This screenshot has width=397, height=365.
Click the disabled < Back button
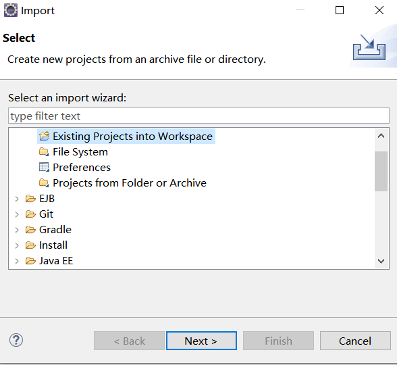[129, 341]
